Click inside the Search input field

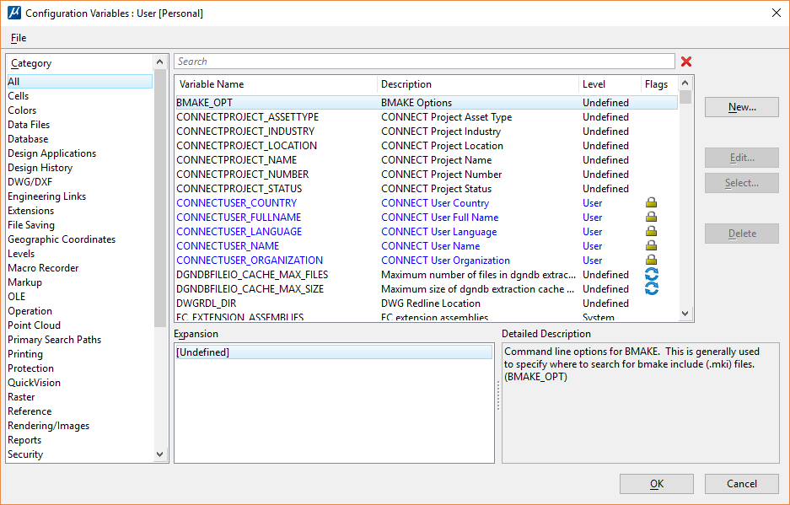point(423,62)
